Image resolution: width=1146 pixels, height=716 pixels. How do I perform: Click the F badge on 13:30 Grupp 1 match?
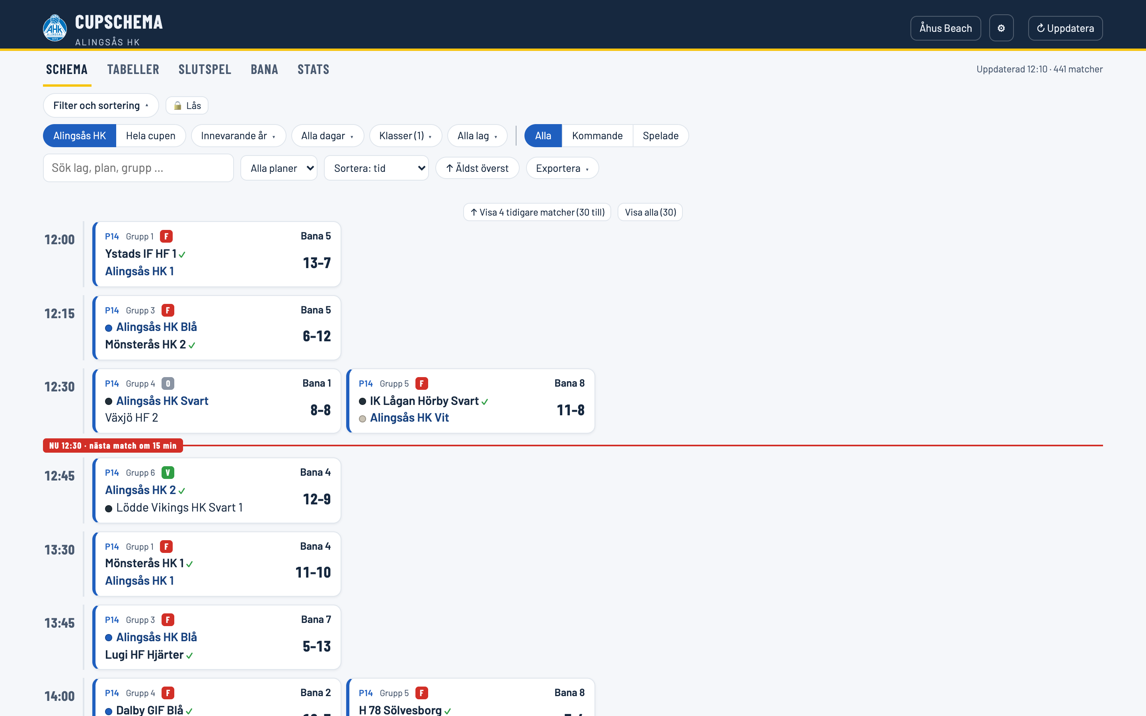pyautogui.click(x=166, y=547)
